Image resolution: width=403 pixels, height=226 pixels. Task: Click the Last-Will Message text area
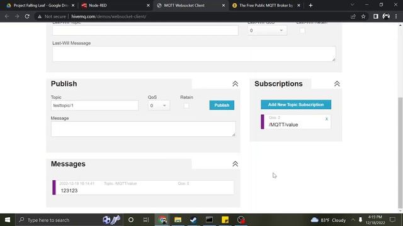coord(194,54)
